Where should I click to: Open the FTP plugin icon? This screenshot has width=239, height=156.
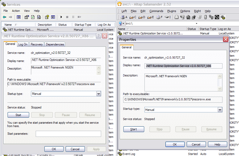pyautogui.click(x=188, y=17)
